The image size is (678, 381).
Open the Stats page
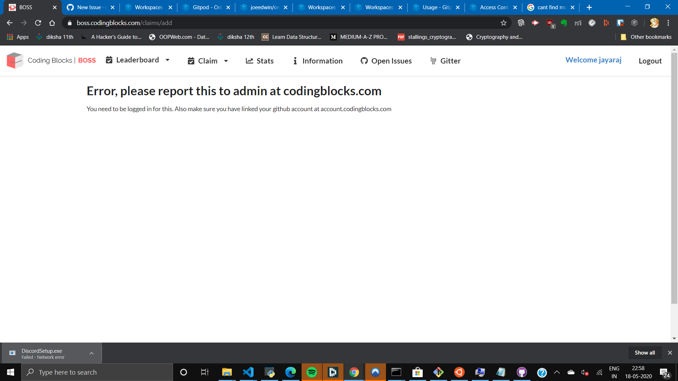260,61
